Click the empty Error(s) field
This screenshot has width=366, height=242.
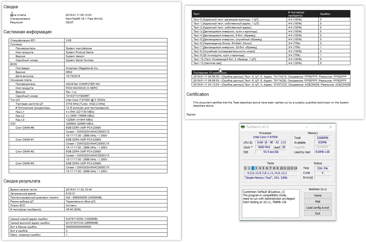tap(322, 178)
